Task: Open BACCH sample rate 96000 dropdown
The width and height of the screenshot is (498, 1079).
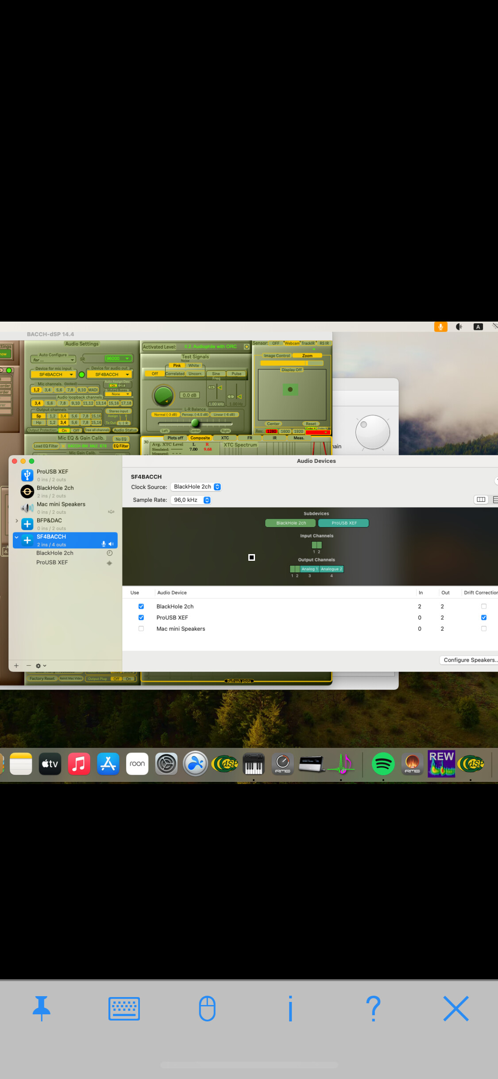Action: click(119, 358)
